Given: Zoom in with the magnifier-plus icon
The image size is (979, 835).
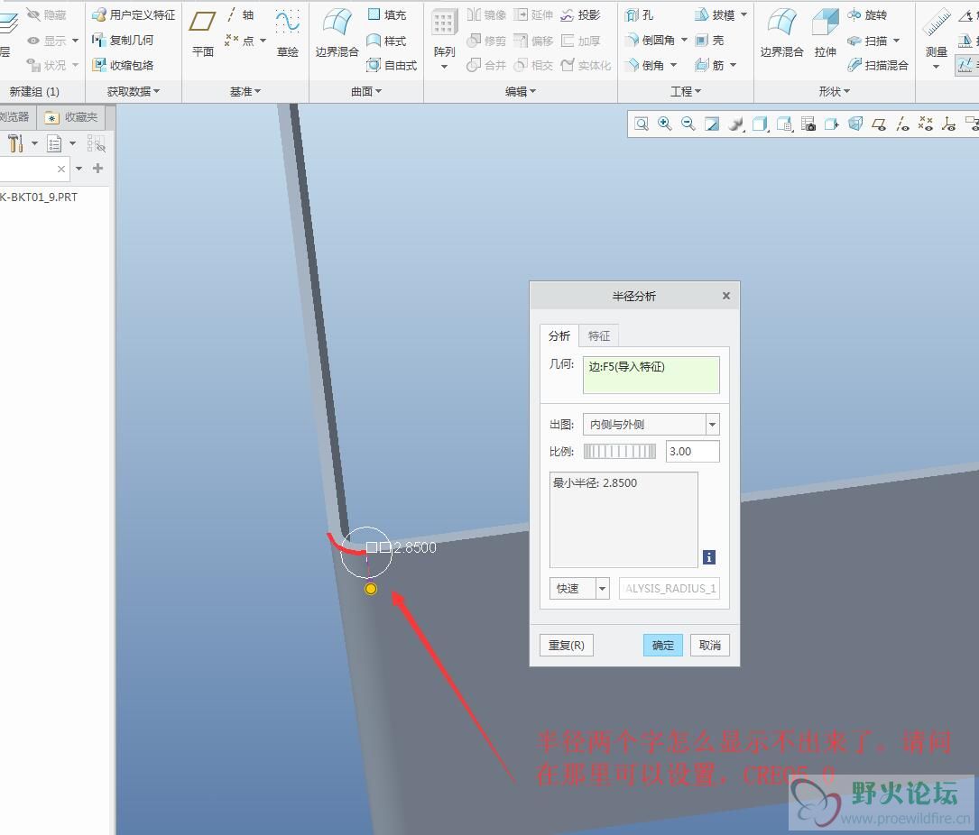Looking at the screenshot, I should [664, 124].
